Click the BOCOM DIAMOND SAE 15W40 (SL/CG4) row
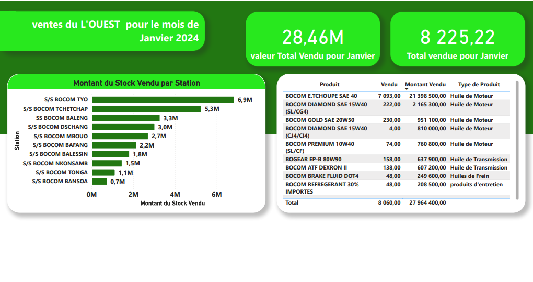Viewport: 533px width, 282px height. (396, 108)
